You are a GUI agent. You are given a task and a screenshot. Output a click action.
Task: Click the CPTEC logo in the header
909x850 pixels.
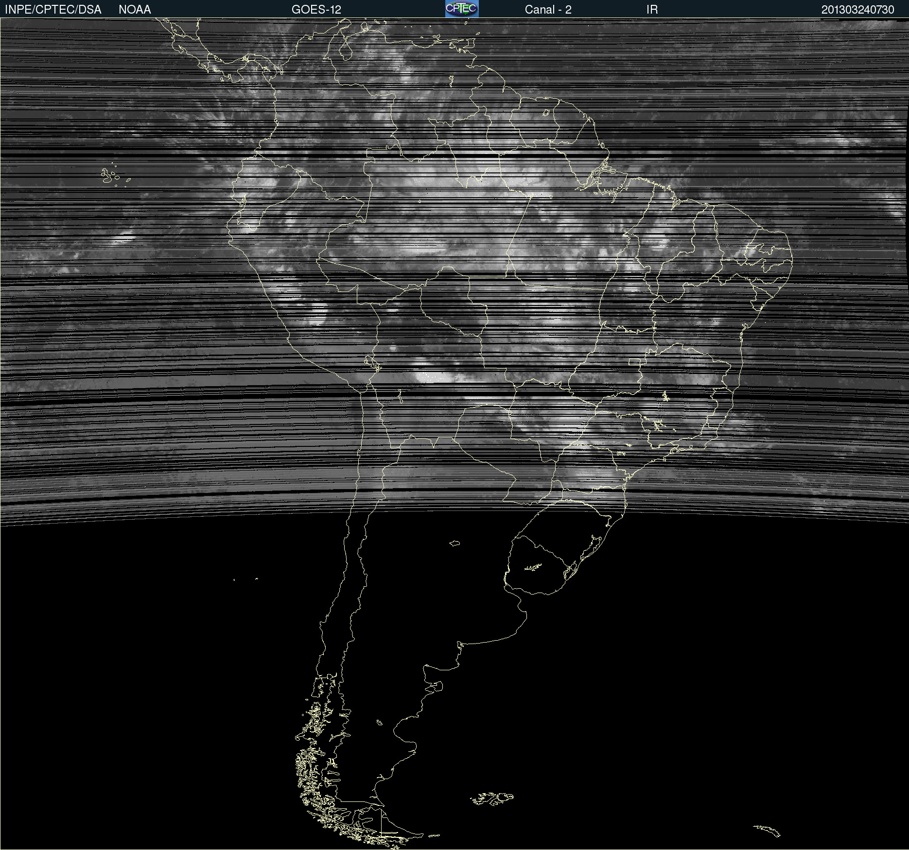462,9
